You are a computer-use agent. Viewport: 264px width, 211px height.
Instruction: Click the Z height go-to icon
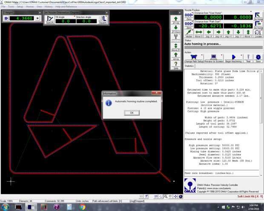point(6,18)
